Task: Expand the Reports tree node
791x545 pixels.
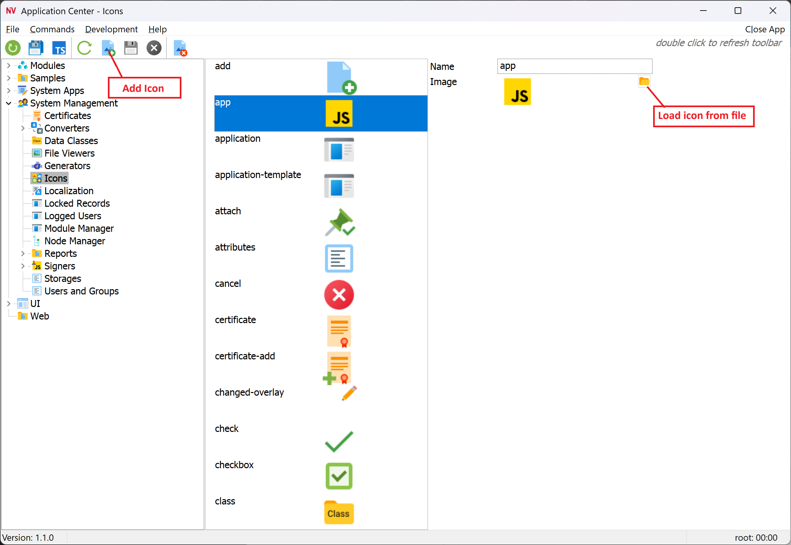Action: (x=23, y=254)
